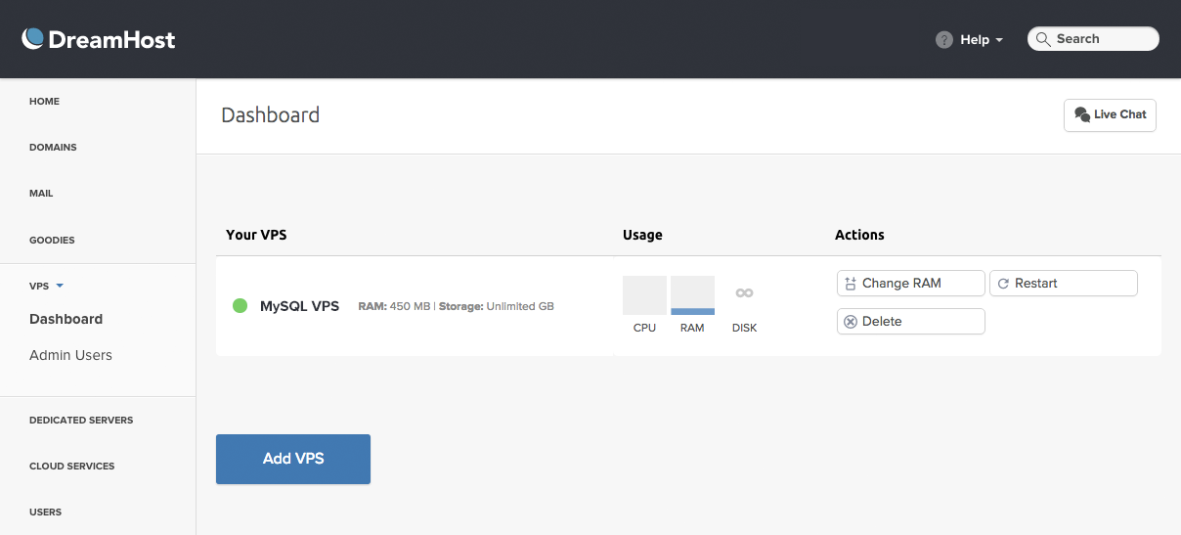Click the 'RAM: 450 MB' text
The image size is (1181, 535).
395,307
